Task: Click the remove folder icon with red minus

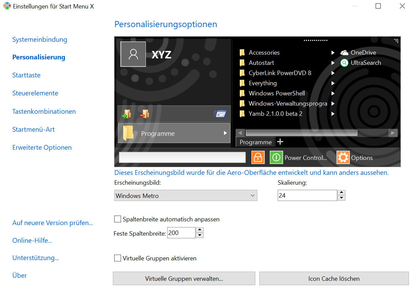Action: [x=144, y=114]
